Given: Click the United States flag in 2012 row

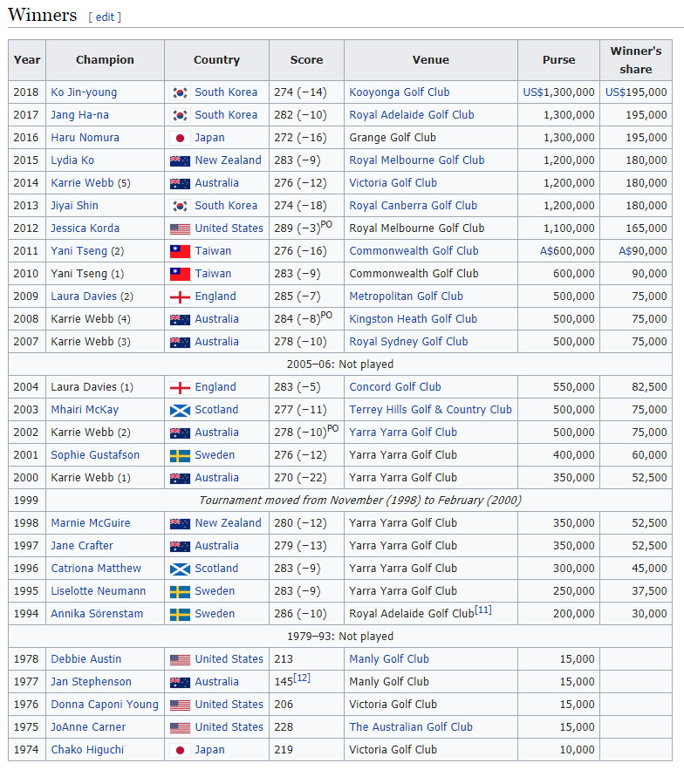Looking at the screenshot, I should 180,228.
